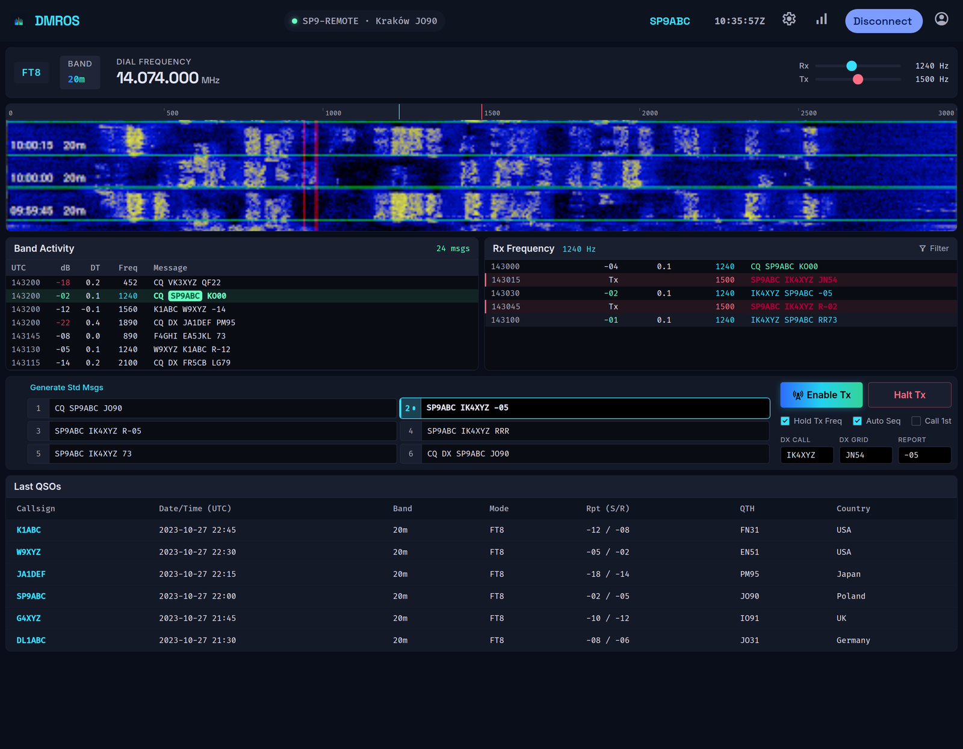Click the Country column header
963x749 pixels.
pyautogui.click(x=853, y=509)
